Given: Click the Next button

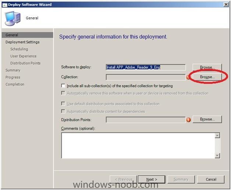Looking at the screenshot, I should [x=152, y=179].
